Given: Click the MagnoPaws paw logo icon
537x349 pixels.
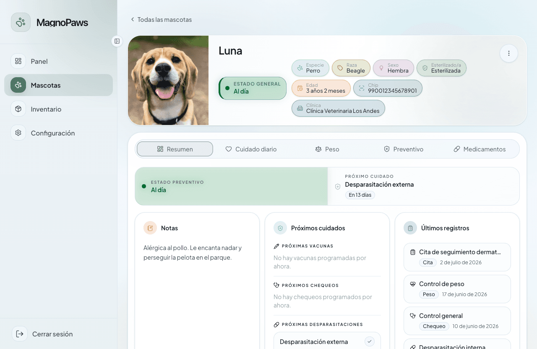Looking at the screenshot, I should coord(21,22).
